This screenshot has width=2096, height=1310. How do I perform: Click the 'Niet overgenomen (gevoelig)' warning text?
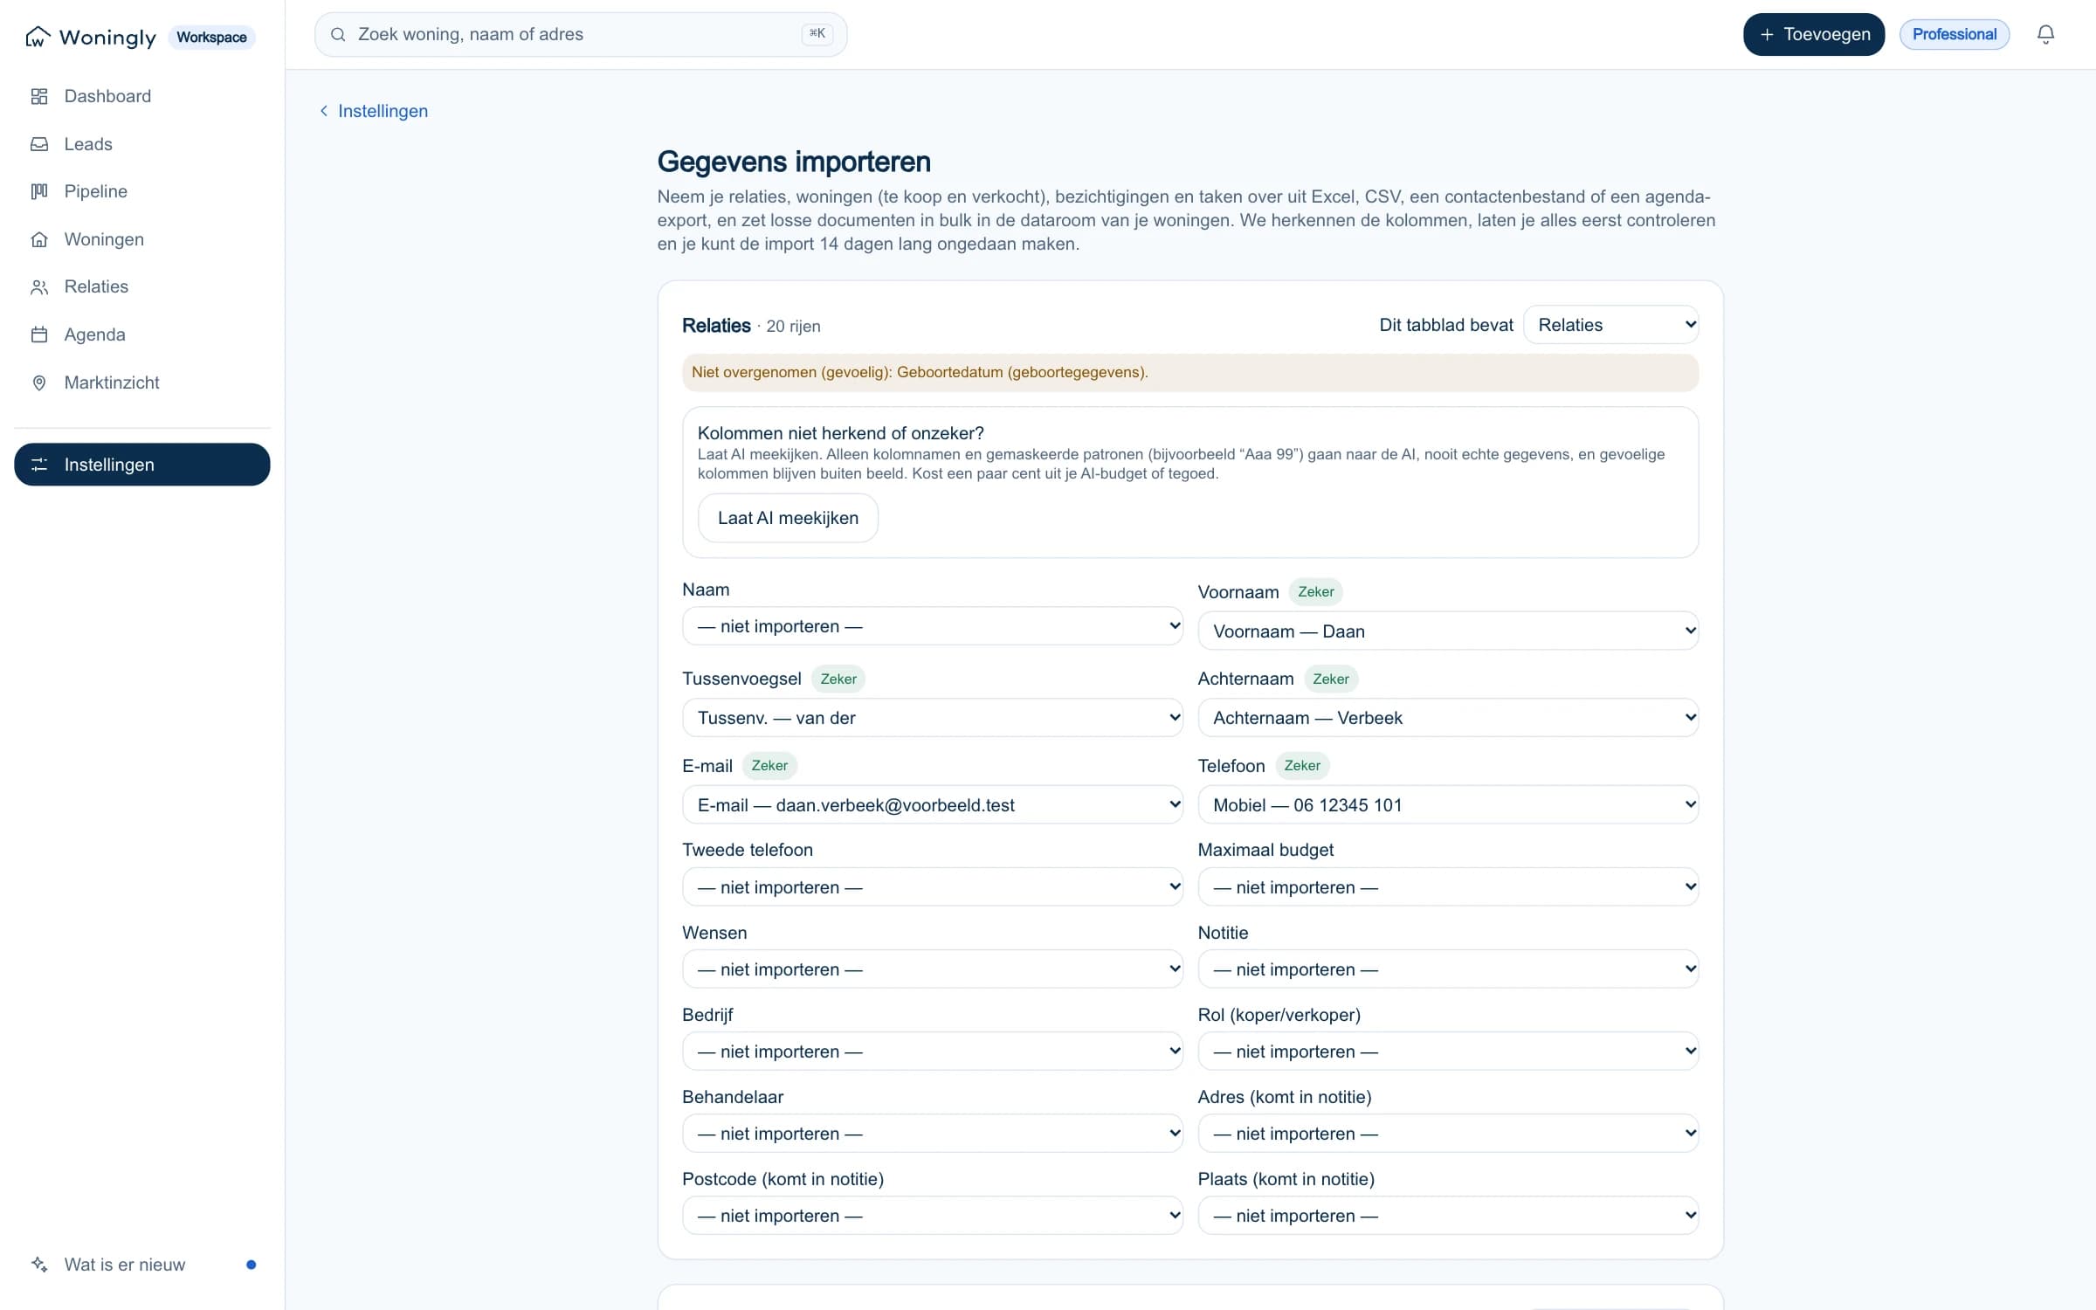[919, 372]
